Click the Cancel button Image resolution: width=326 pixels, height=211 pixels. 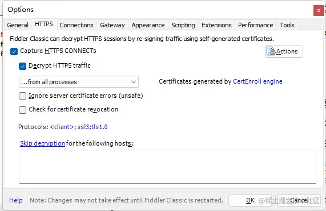299,200
